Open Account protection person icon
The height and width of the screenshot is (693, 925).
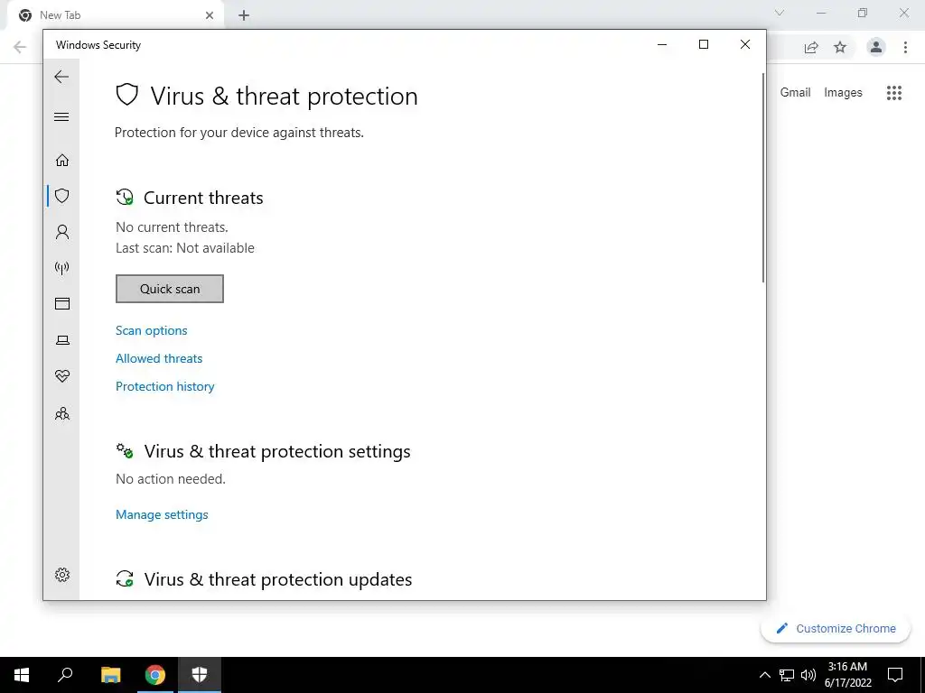tap(62, 232)
